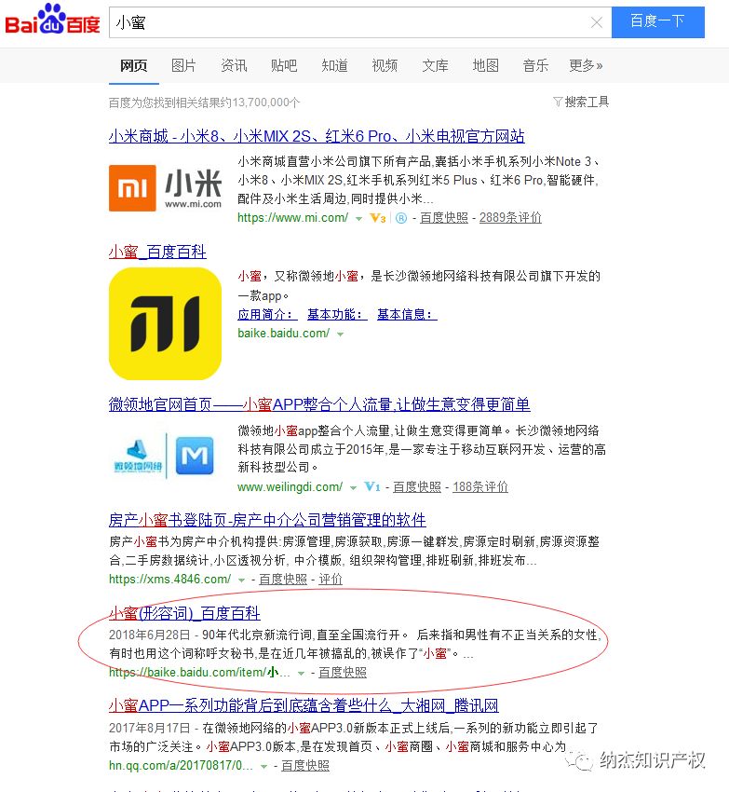Expand dropdown arrow next to baike.baidu.com/

pos(340,335)
